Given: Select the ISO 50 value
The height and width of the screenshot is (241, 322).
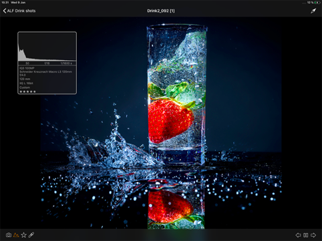Looking at the screenshot, I should 27,63.
